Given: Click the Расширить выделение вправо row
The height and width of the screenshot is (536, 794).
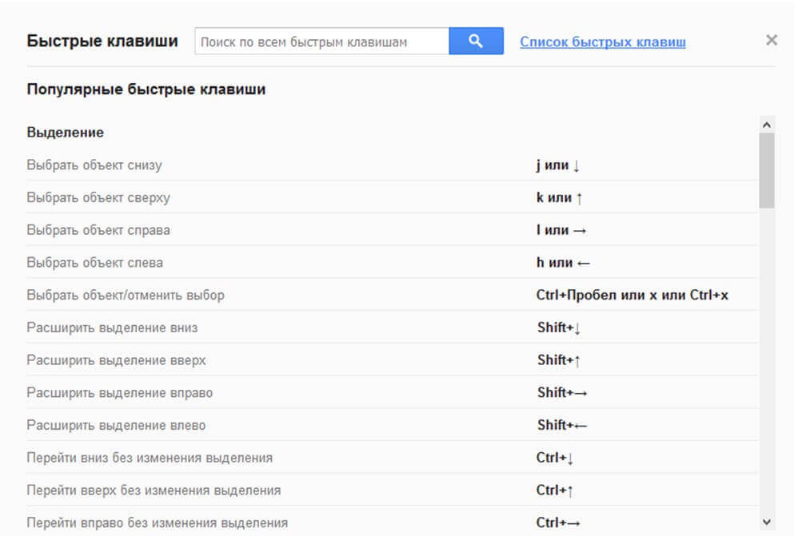Looking at the screenshot, I should [120, 393].
